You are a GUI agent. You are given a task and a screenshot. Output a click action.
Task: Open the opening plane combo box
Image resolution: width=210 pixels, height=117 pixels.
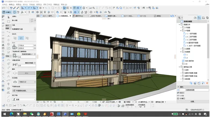tap(24, 99)
